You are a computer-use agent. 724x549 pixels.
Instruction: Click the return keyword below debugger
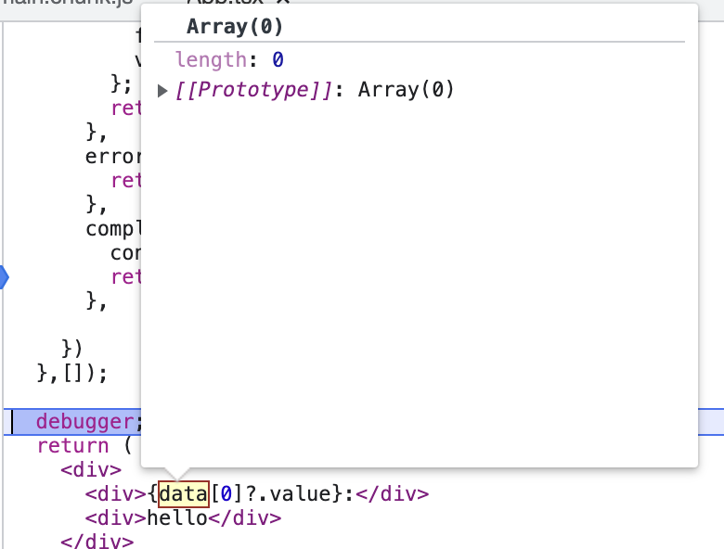tap(73, 446)
